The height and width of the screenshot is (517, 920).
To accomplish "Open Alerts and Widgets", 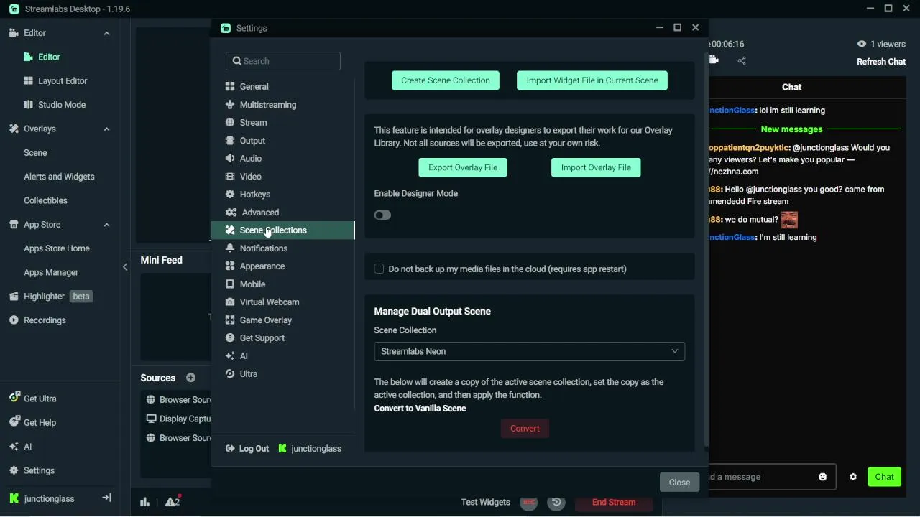I will [57, 176].
